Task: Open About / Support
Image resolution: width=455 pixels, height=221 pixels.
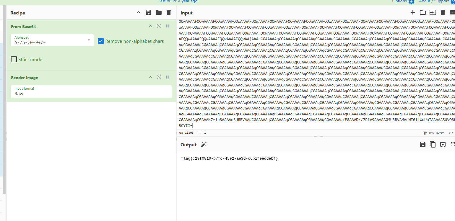Action: (434, 1)
